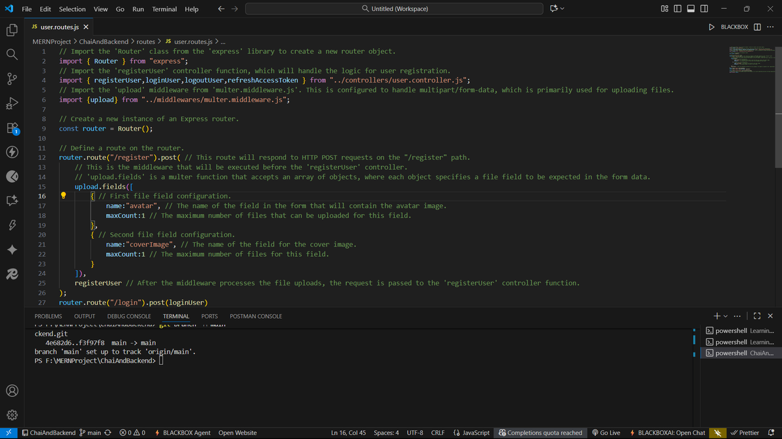Switch to the PROBLEMS tab
The image size is (782, 439).
pos(48,316)
